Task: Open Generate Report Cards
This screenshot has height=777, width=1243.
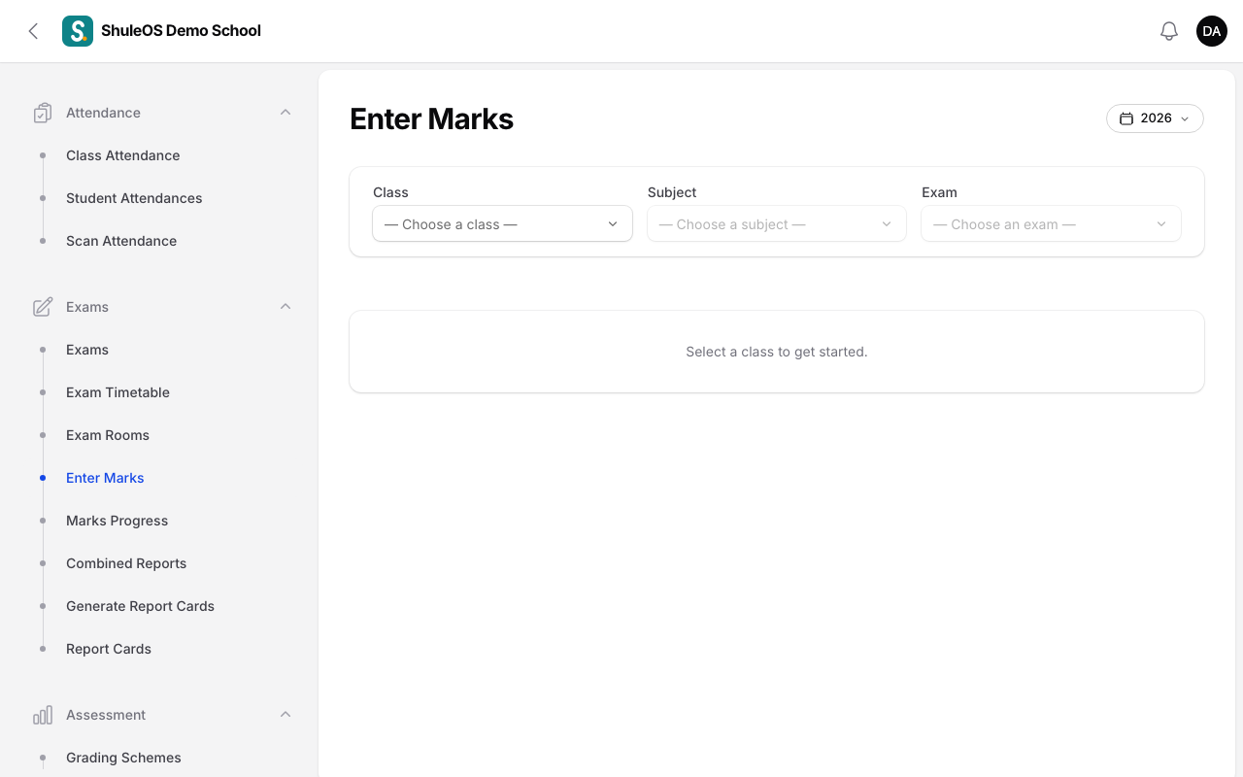Action: click(140, 606)
